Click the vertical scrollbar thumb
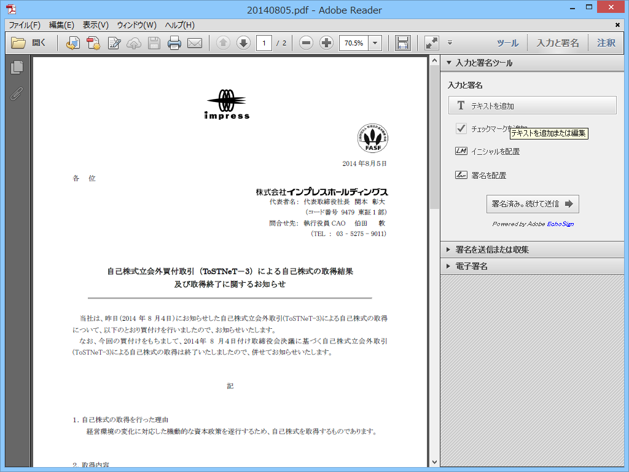 [x=434, y=136]
